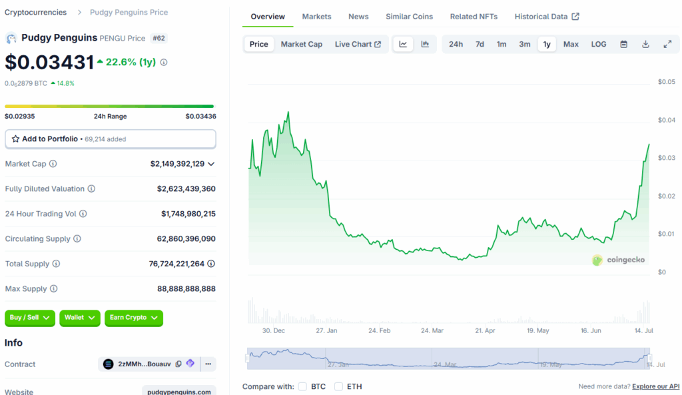Select Max chart timeframe

(571, 44)
